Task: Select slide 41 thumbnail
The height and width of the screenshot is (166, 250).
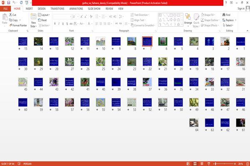Action: tap(85, 82)
